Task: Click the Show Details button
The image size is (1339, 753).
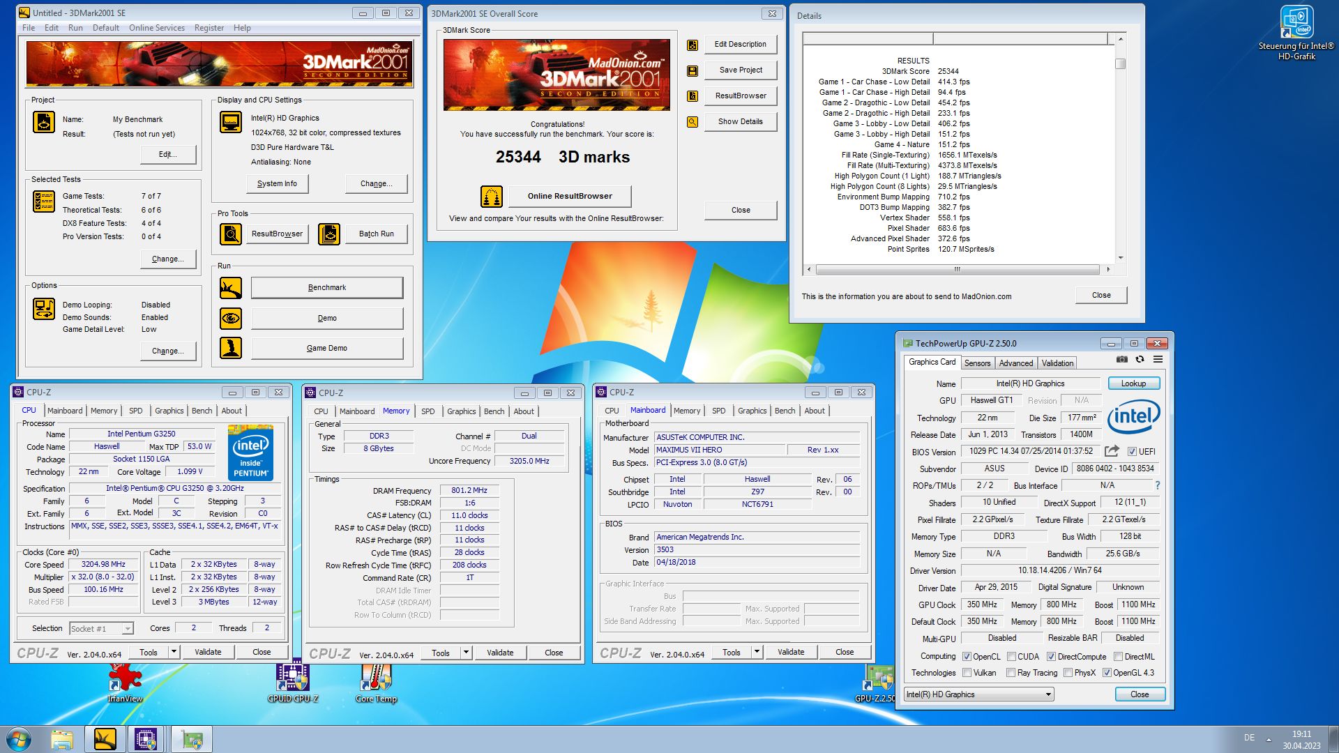Action: click(741, 122)
